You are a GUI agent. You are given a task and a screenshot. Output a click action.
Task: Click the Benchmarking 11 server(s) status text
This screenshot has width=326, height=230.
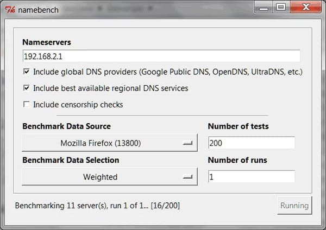click(97, 206)
